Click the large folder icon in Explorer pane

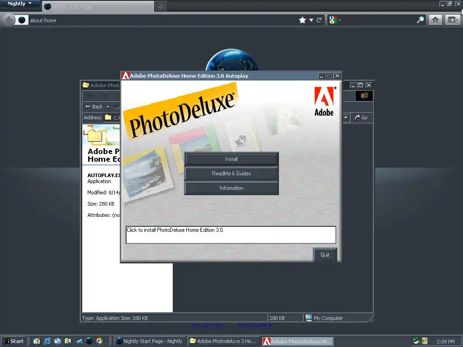tap(95, 136)
